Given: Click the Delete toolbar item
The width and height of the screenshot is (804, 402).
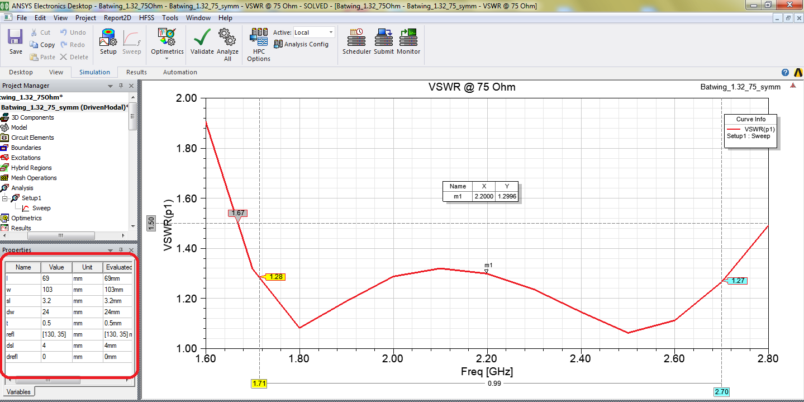Looking at the screenshot, I should pyautogui.click(x=74, y=57).
